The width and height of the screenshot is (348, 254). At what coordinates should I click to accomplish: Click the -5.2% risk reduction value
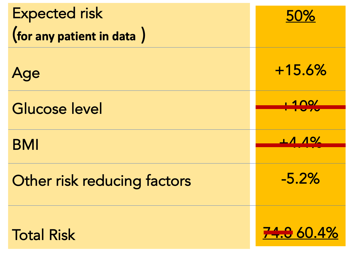[300, 179]
